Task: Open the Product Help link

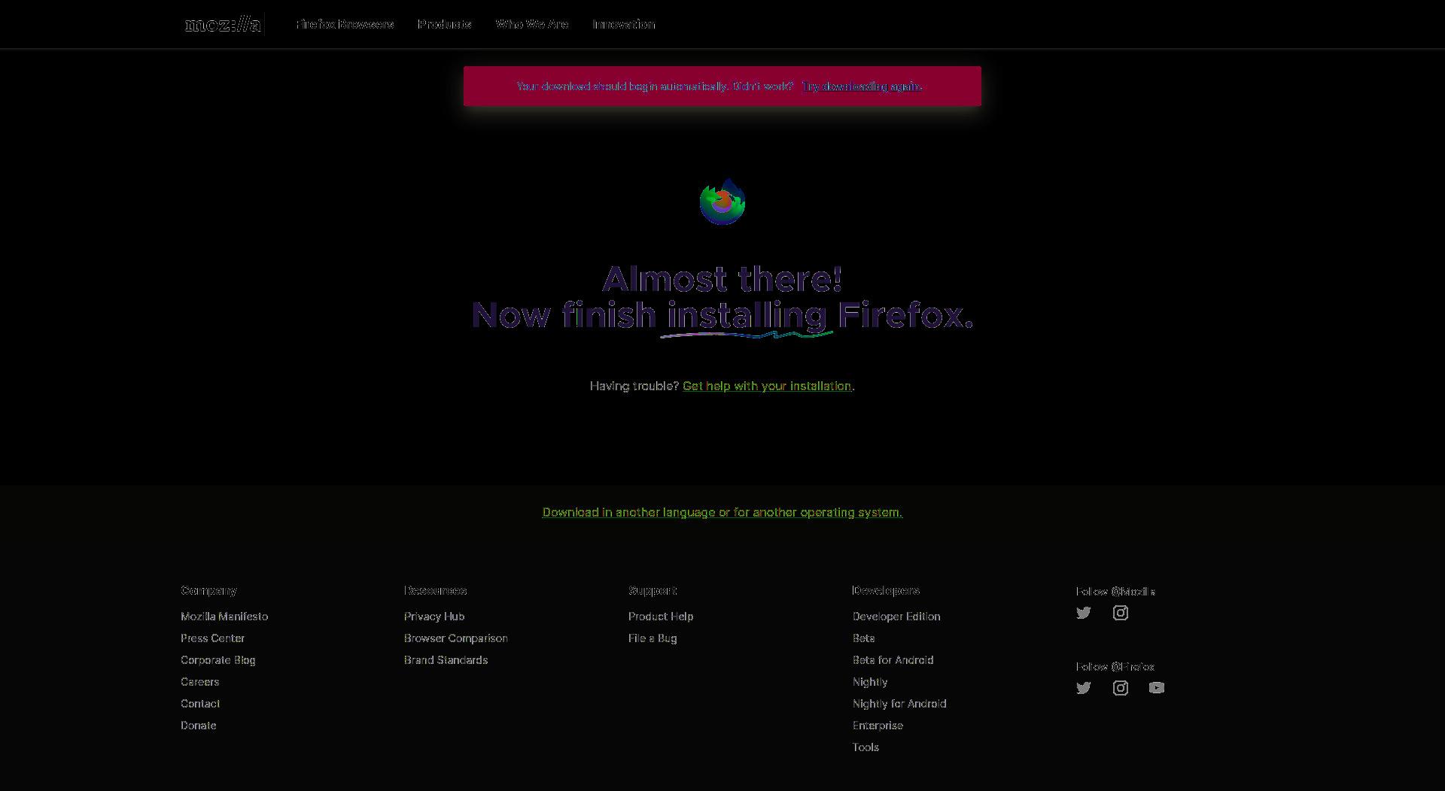Action: coord(661,617)
